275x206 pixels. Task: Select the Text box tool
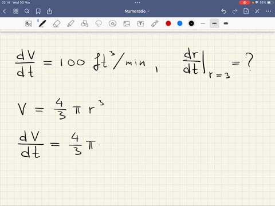tap(140, 23)
